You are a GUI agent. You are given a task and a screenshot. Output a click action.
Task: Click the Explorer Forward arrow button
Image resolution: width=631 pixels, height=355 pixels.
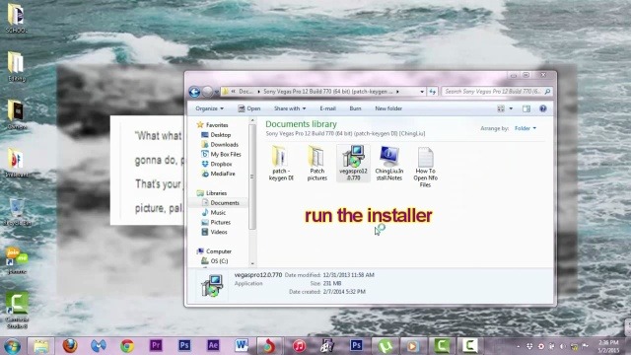click(x=207, y=92)
